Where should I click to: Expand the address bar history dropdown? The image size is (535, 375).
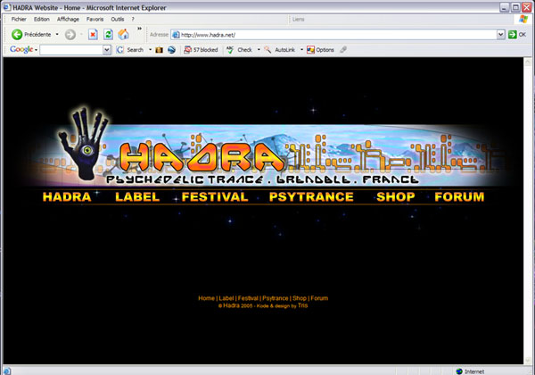(x=500, y=35)
